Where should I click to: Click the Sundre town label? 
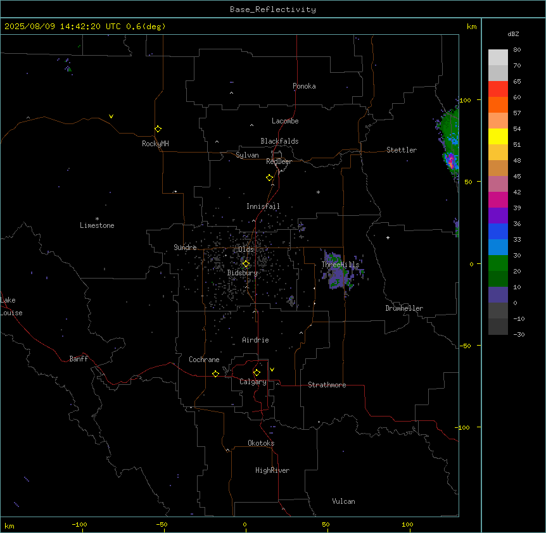[185, 248]
